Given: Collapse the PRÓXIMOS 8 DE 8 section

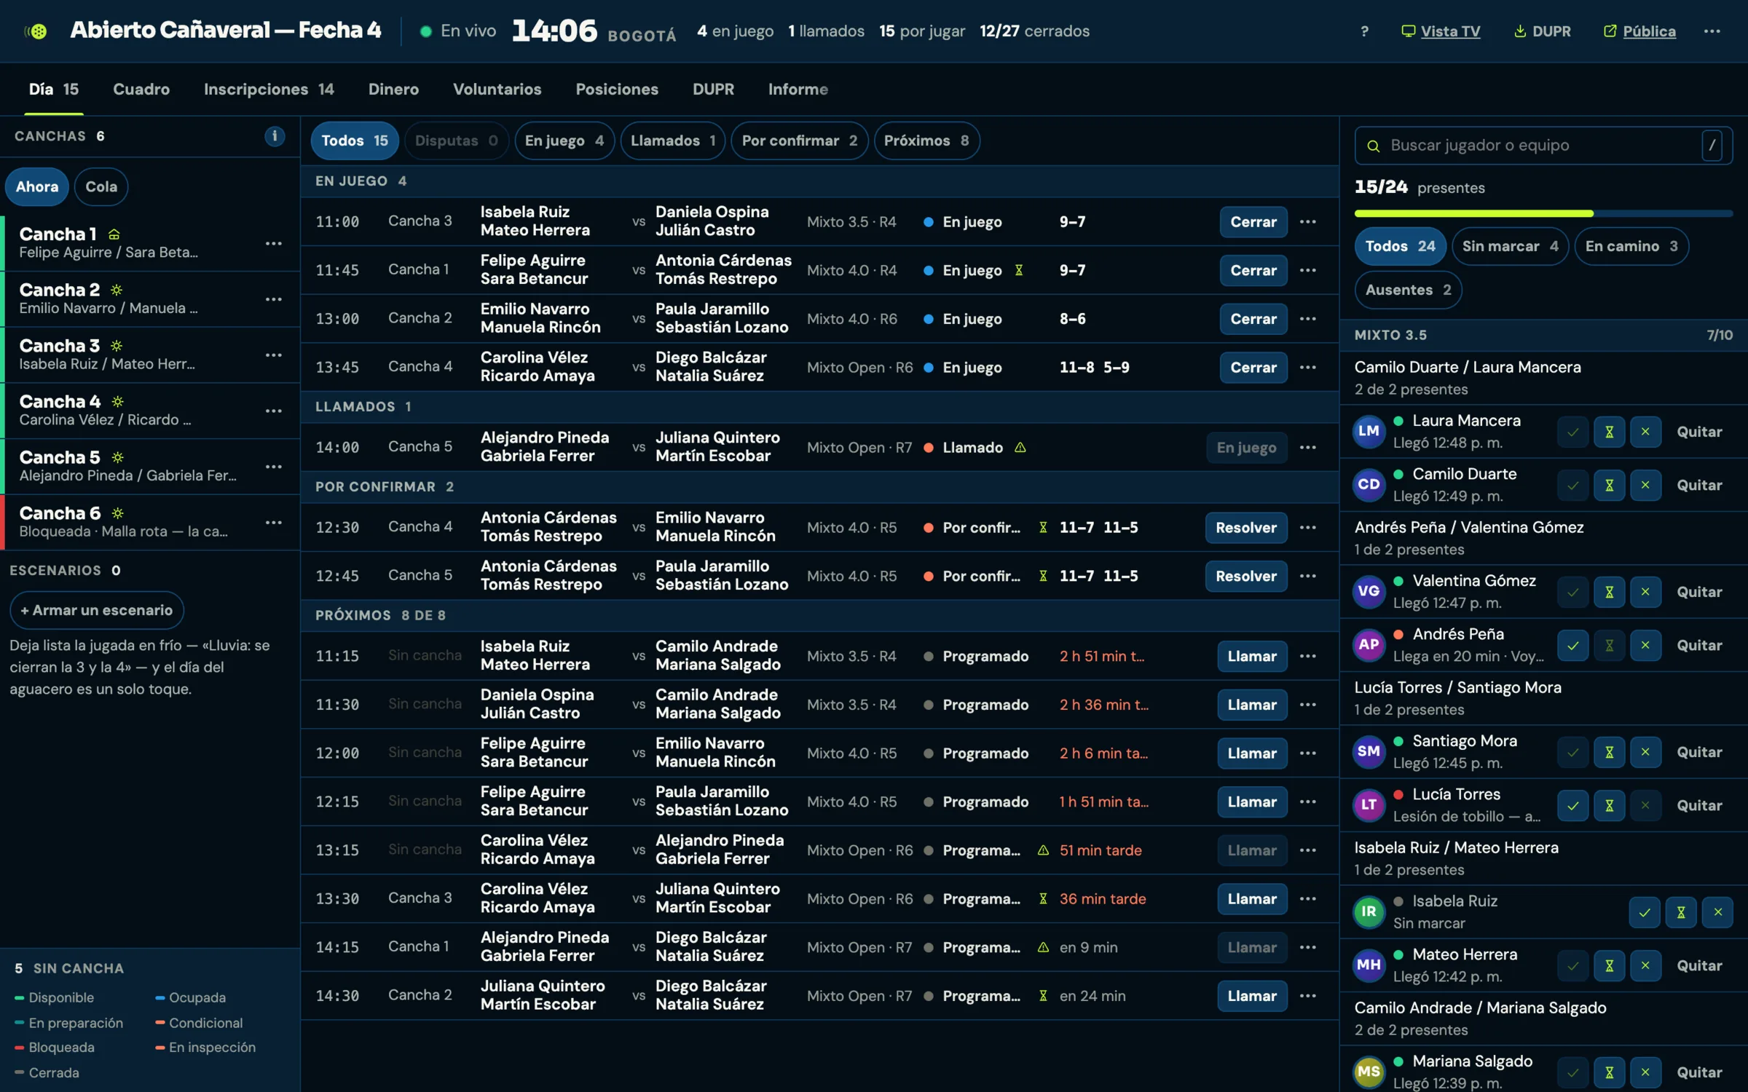Looking at the screenshot, I should tap(819, 615).
